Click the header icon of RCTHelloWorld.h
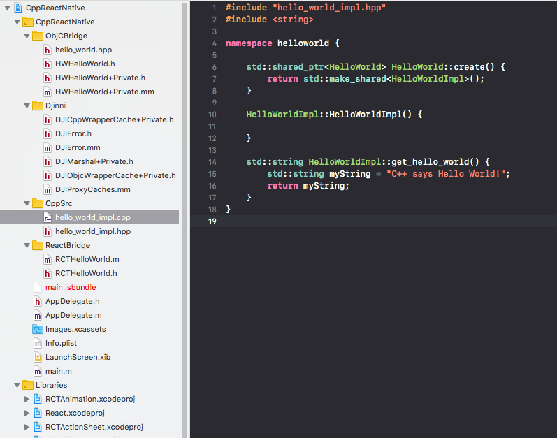Screen dimensions: 557x438 tap(48, 274)
